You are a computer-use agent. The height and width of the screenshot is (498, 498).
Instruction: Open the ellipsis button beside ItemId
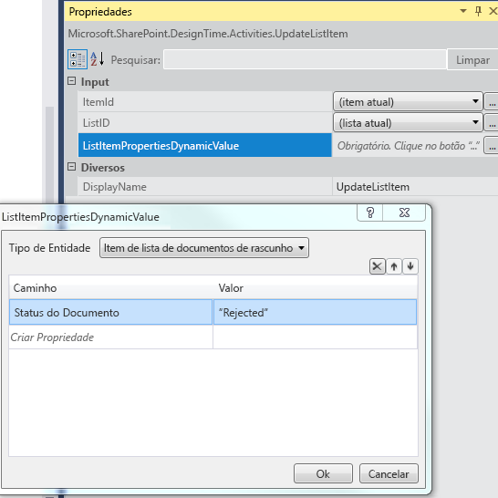[x=492, y=102]
